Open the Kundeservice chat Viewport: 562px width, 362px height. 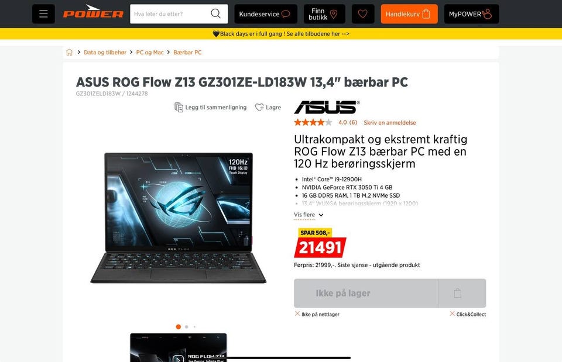click(266, 14)
